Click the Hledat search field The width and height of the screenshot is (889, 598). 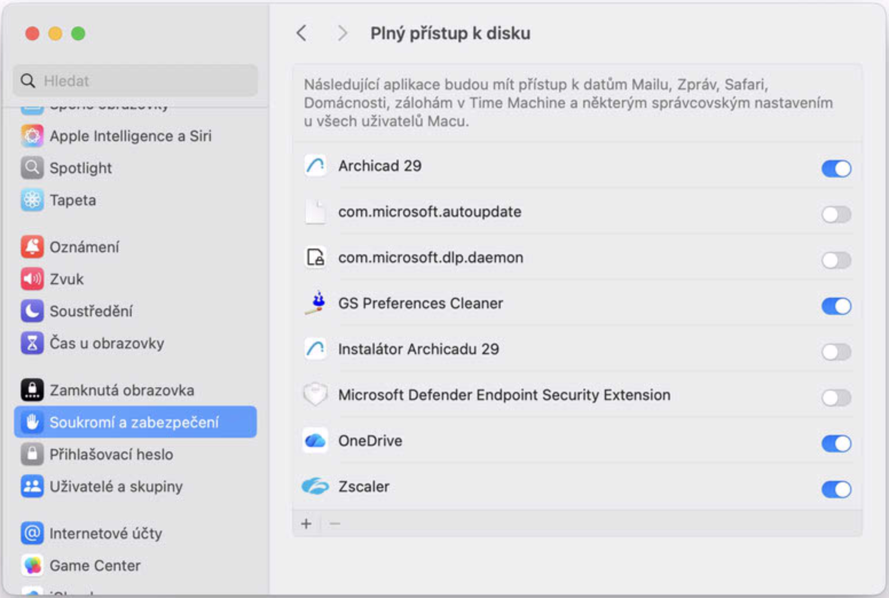(143, 81)
